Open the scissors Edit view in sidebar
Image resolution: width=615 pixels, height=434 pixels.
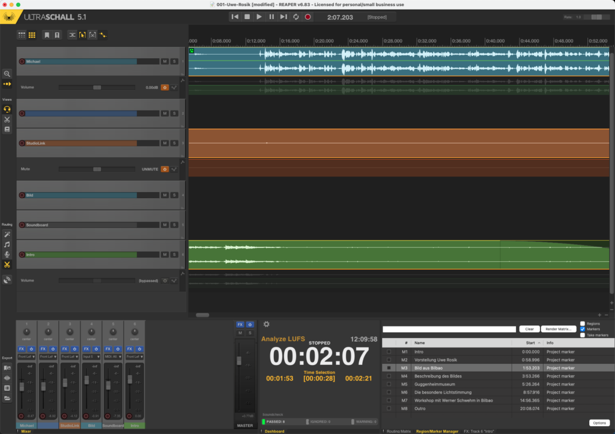click(x=7, y=119)
